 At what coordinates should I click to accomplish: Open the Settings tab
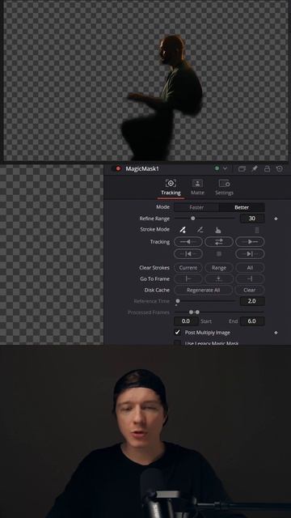click(x=224, y=187)
